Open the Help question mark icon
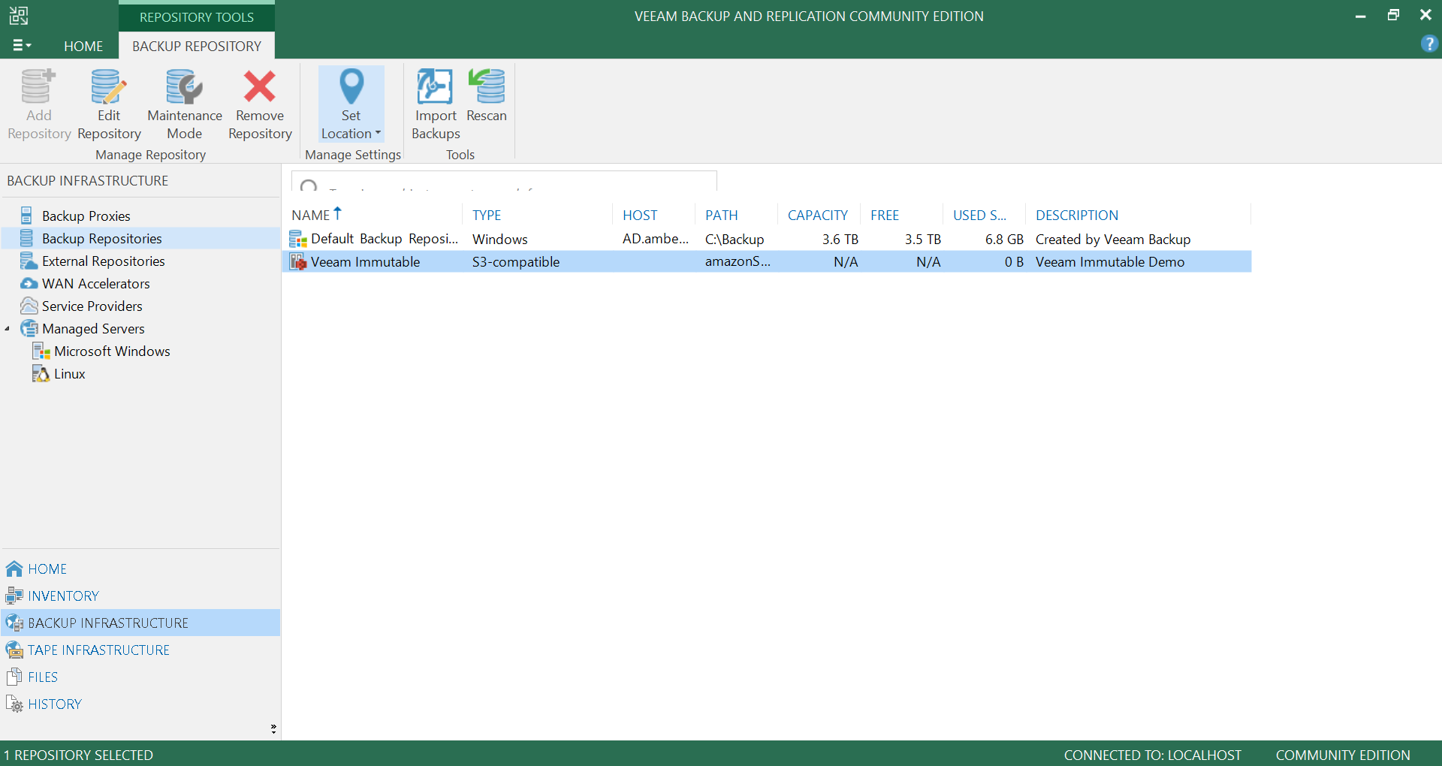Viewport: 1442px width, 766px height. (1429, 44)
